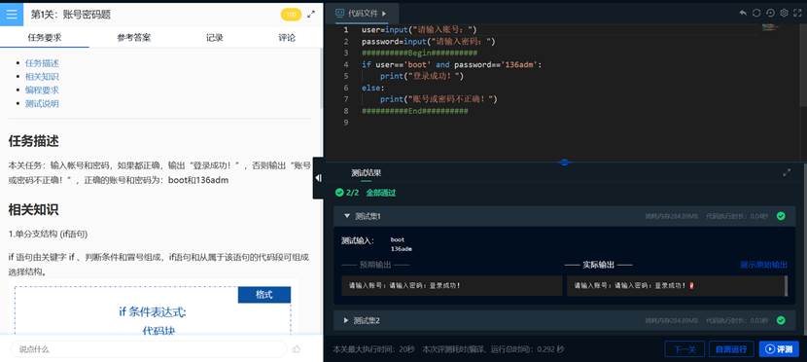The height and width of the screenshot is (362, 807).
Task: Click the 下一关 button
Action: coord(684,349)
